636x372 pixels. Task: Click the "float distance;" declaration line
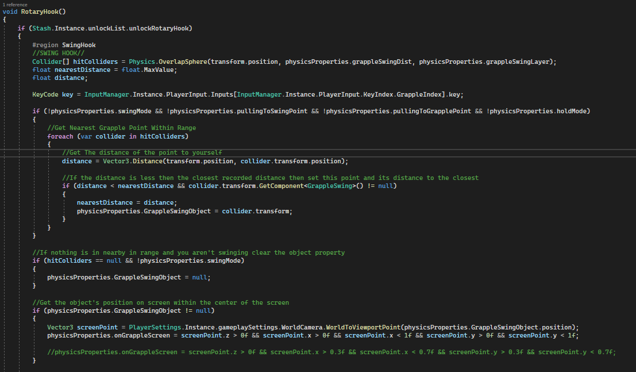click(x=60, y=78)
